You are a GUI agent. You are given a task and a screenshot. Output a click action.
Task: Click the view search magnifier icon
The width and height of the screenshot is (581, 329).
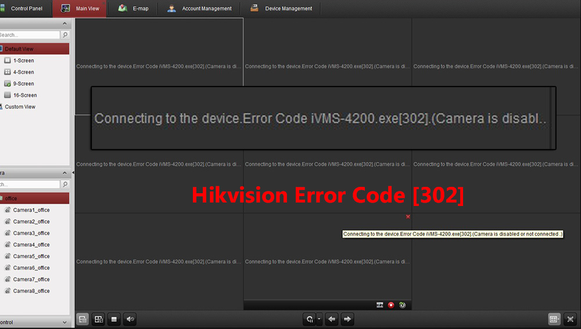(65, 35)
